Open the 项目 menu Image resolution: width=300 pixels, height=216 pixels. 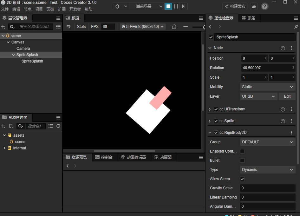click(x=39, y=9)
